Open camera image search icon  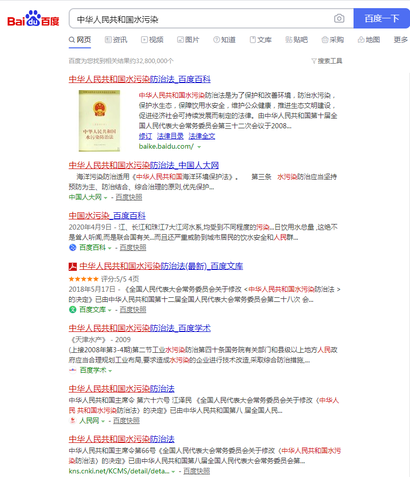(339, 18)
